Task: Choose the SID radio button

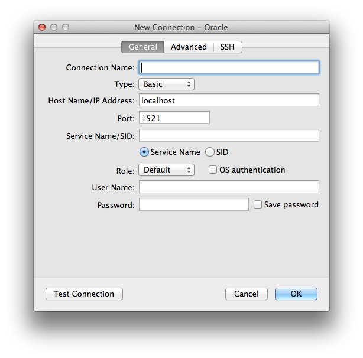Action: (210, 152)
